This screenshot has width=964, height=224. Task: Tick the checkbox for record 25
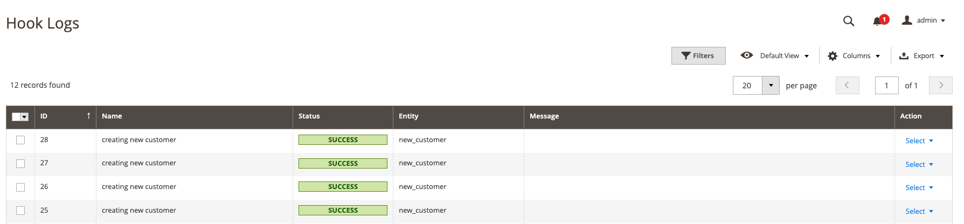20,211
